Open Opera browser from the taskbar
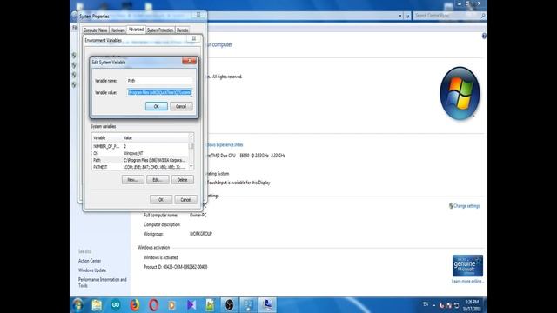 (153, 305)
